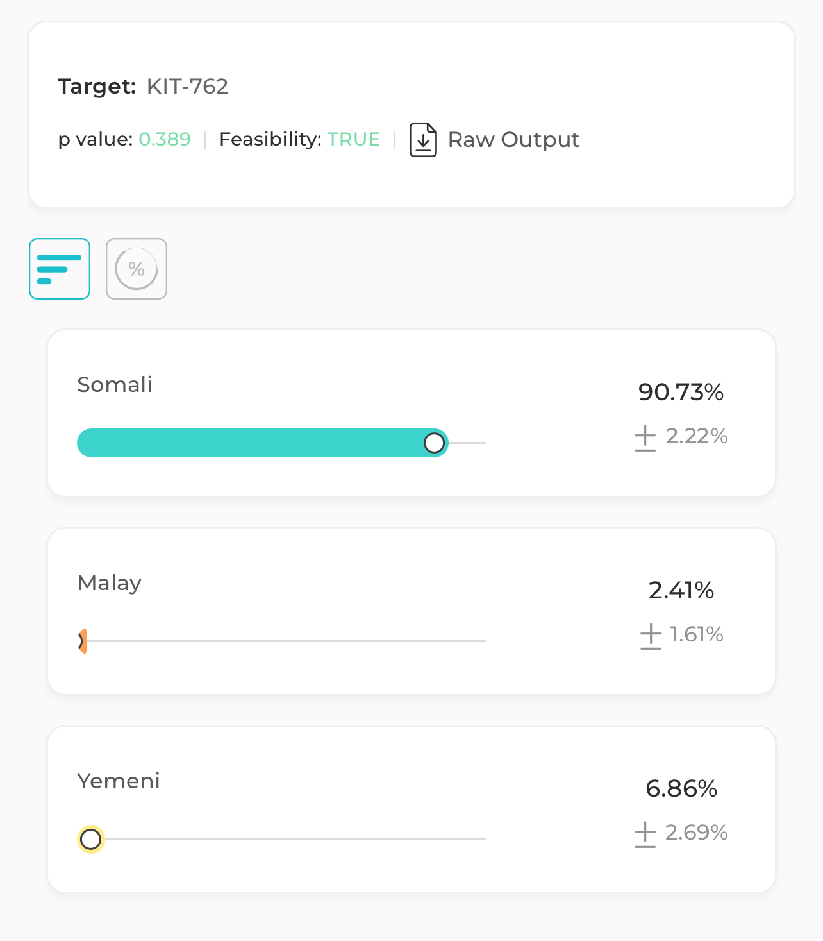This screenshot has height=941, width=823.
Task: Click the plus-minus icon beside 2.22%
Action: [645, 438]
